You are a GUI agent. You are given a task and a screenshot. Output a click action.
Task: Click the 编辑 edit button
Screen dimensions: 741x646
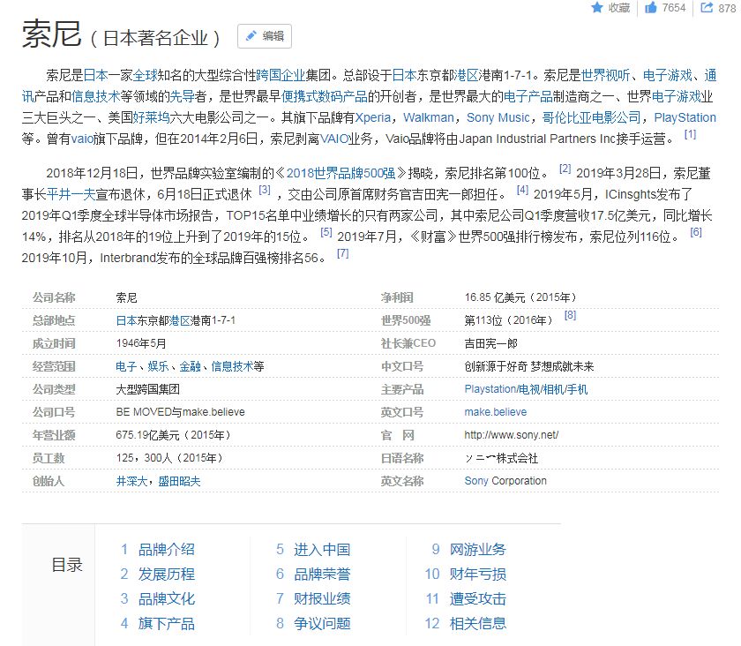(x=264, y=36)
